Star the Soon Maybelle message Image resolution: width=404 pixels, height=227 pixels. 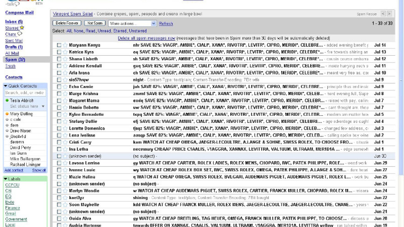(x=65, y=205)
